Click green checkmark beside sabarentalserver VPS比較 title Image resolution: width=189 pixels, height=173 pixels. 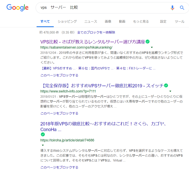(148, 41)
